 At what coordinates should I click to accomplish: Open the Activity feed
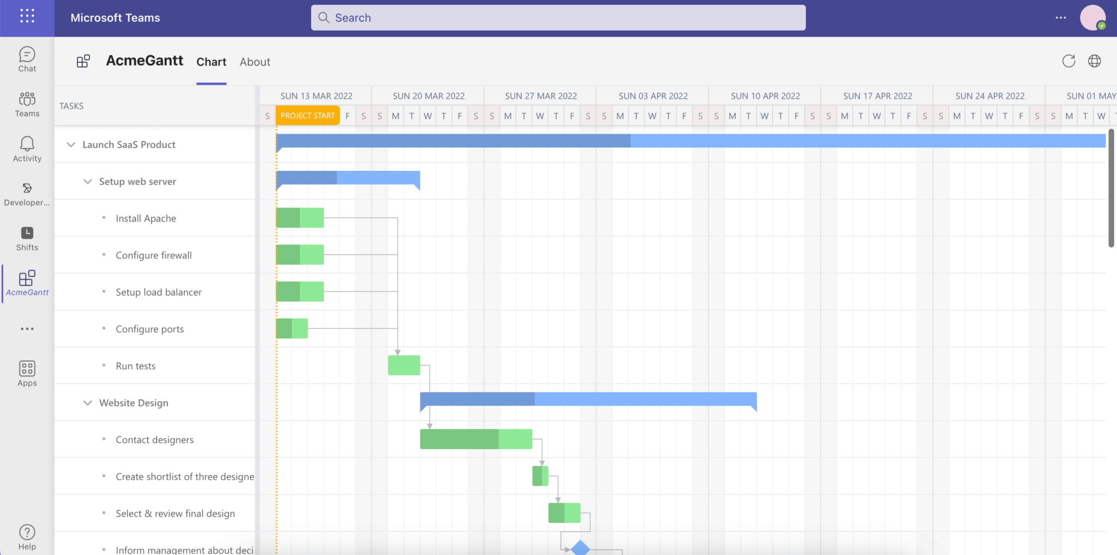point(27,148)
